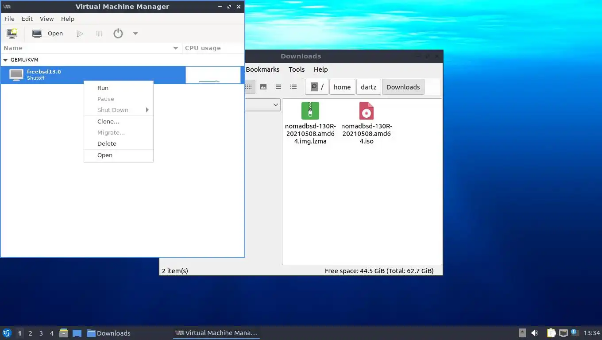Open the Help menu in Virtual Machine Manager
This screenshot has height=340, width=602.
[x=68, y=19]
